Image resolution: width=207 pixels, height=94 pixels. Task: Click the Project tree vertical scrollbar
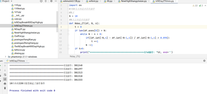tap(57, 21)
